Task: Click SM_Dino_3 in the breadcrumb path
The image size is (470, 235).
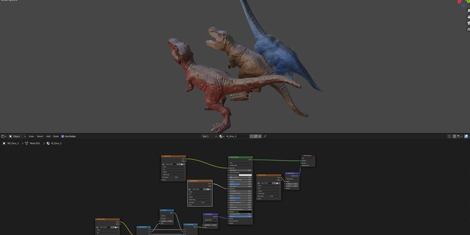Action: (13, 143)
